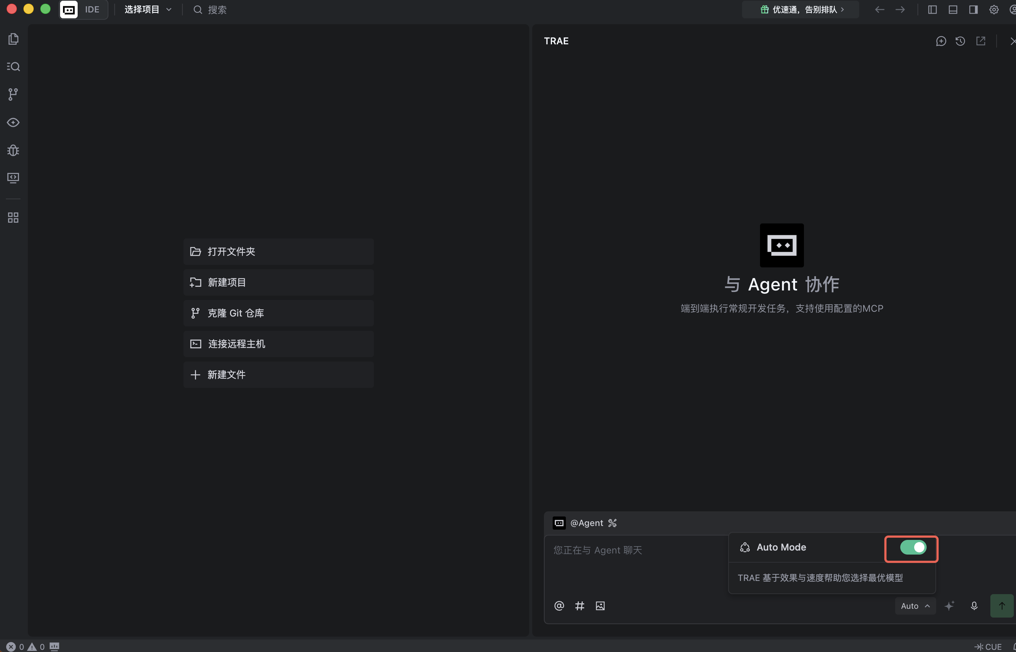
Task: Open the Search panel in sidebar
Action: point(13,66)
